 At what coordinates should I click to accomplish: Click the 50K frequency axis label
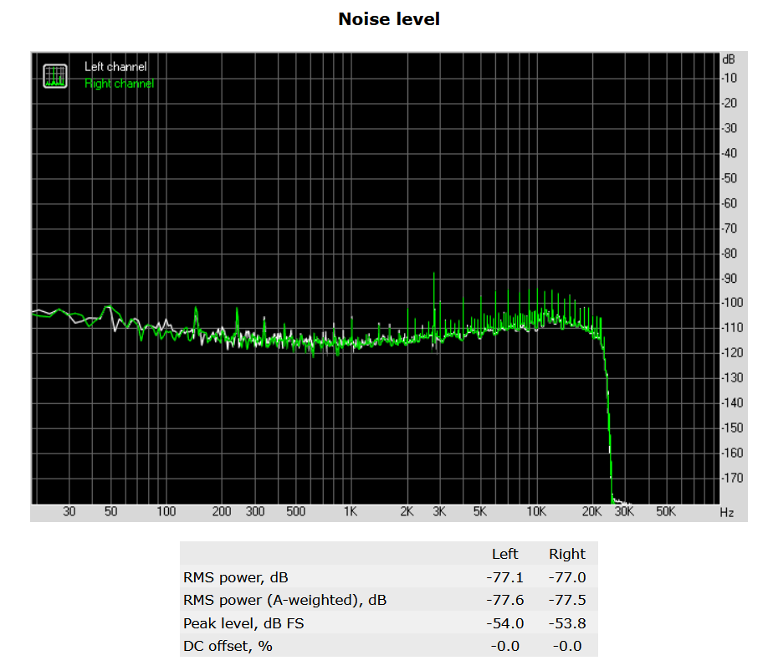[x=666, y=512]
